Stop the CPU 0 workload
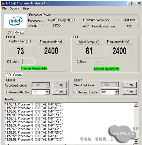Viewport: 142px width, 145px height. 60,85
